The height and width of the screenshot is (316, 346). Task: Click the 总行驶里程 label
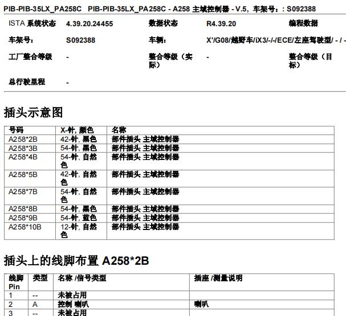[27, 82]
